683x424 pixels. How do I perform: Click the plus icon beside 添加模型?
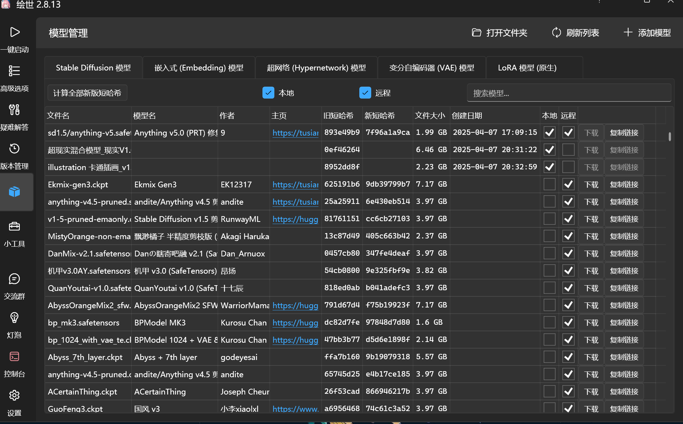click(628, 32)
